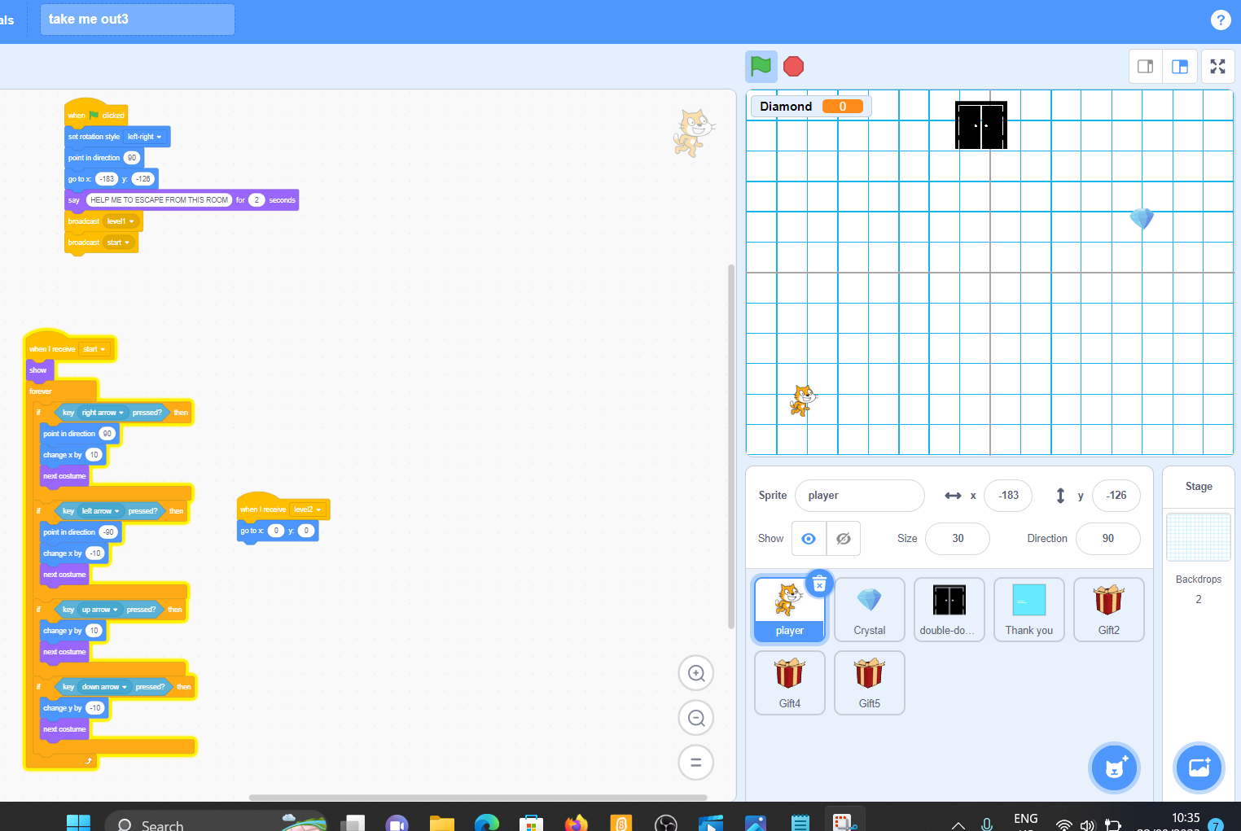Click the help question mark button
This screenshot has width=1241, height=831.
click(1221, 19)
